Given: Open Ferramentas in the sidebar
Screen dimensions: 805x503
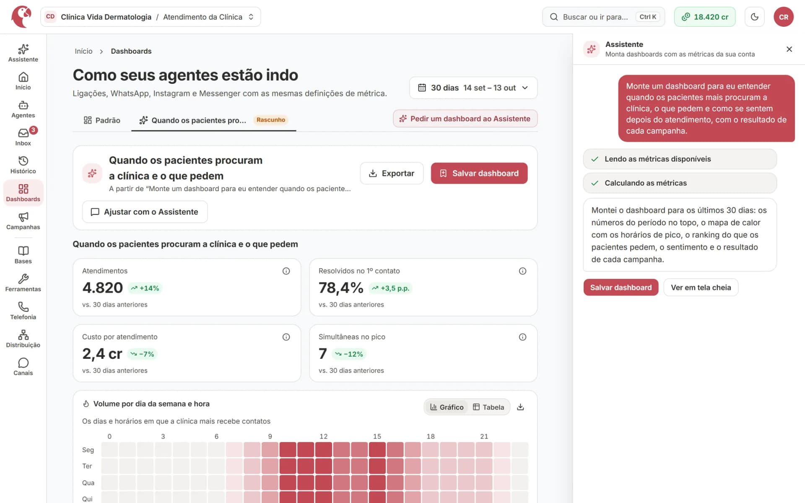Looking at the screenshot, I should (x=23, y=283).
